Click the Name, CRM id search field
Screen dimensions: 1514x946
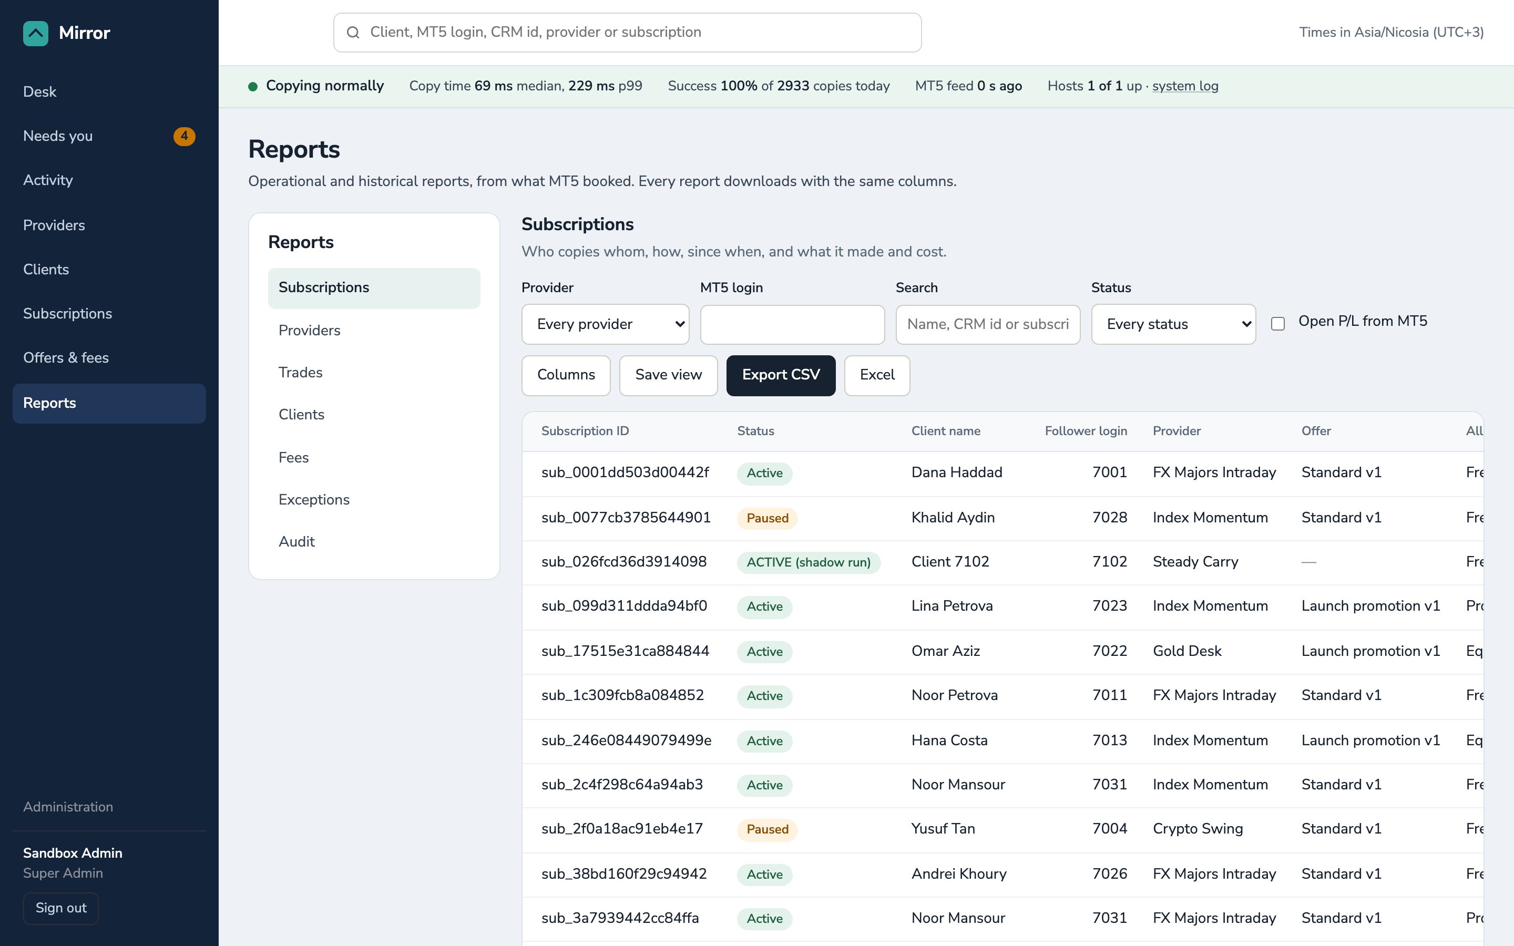point(988,324)
